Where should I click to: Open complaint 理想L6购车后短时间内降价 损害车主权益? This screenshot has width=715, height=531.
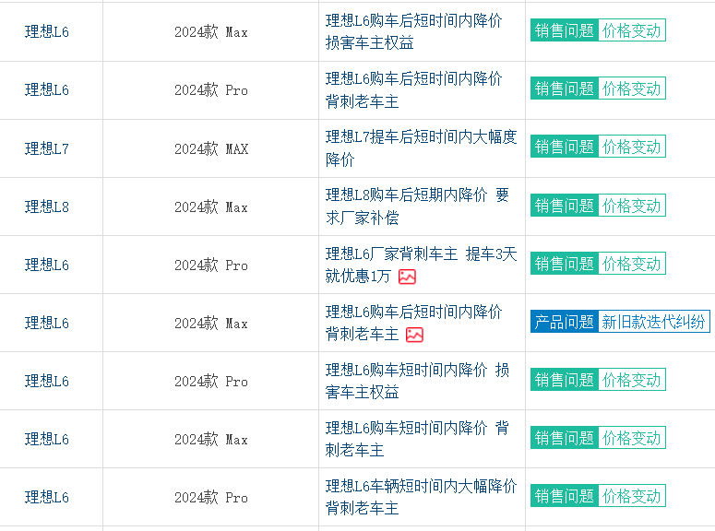pos(413,31)
